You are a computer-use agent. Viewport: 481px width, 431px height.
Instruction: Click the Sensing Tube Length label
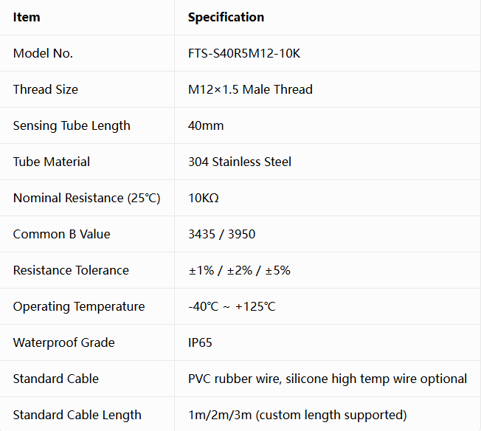point(72,126)
